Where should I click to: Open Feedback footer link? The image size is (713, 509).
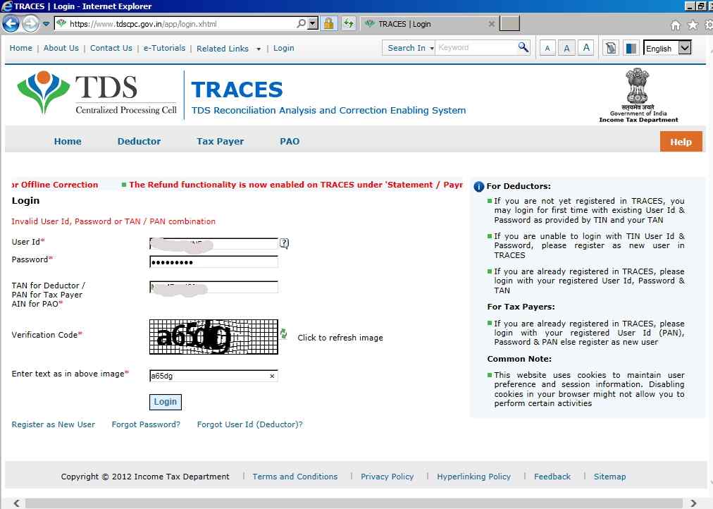552,477
